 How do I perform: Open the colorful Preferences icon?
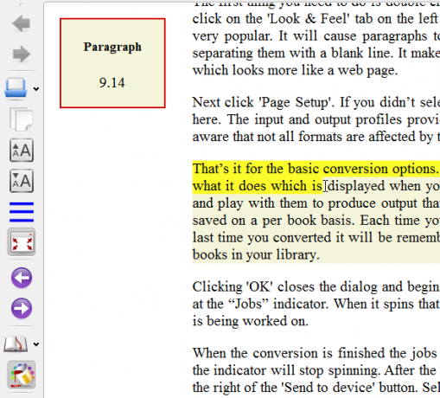(22, 375)
